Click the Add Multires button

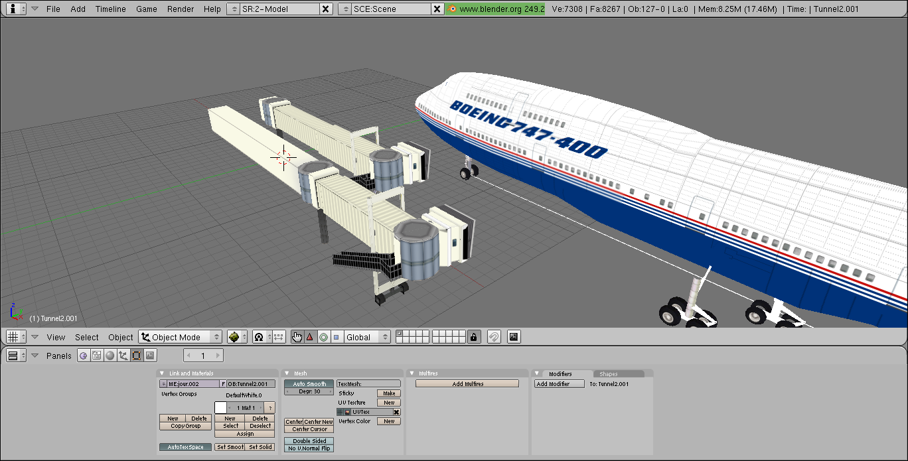pos(467,384)
